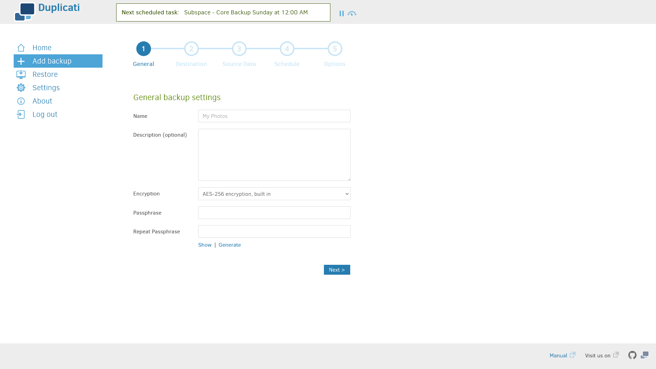The height and width of the screenshot is (369, 656).
Task: Click the Next button
Action: [337, 270]
